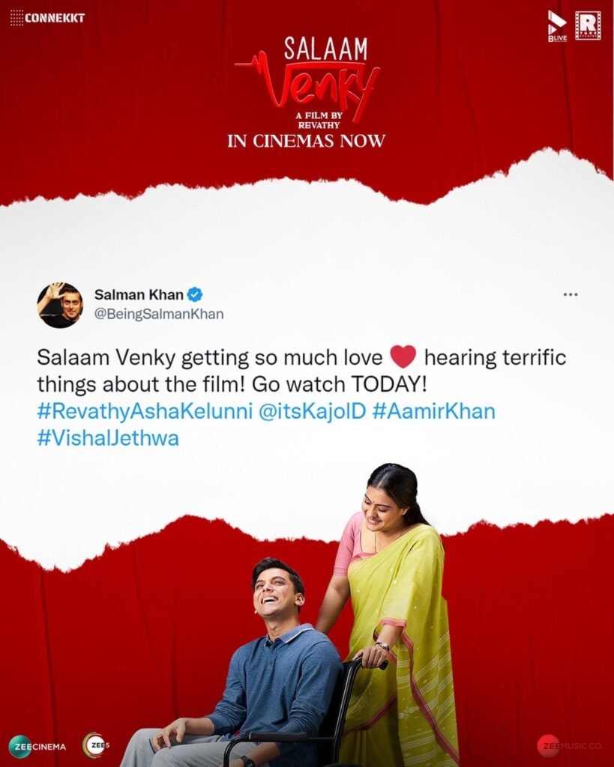Open the #AamirKhan hashtag

(434, 411)
